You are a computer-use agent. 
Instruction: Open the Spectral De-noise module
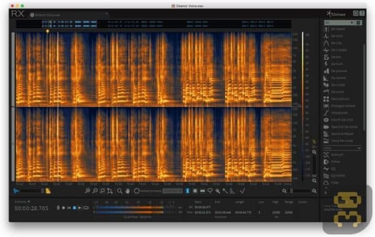coord(341,127)
